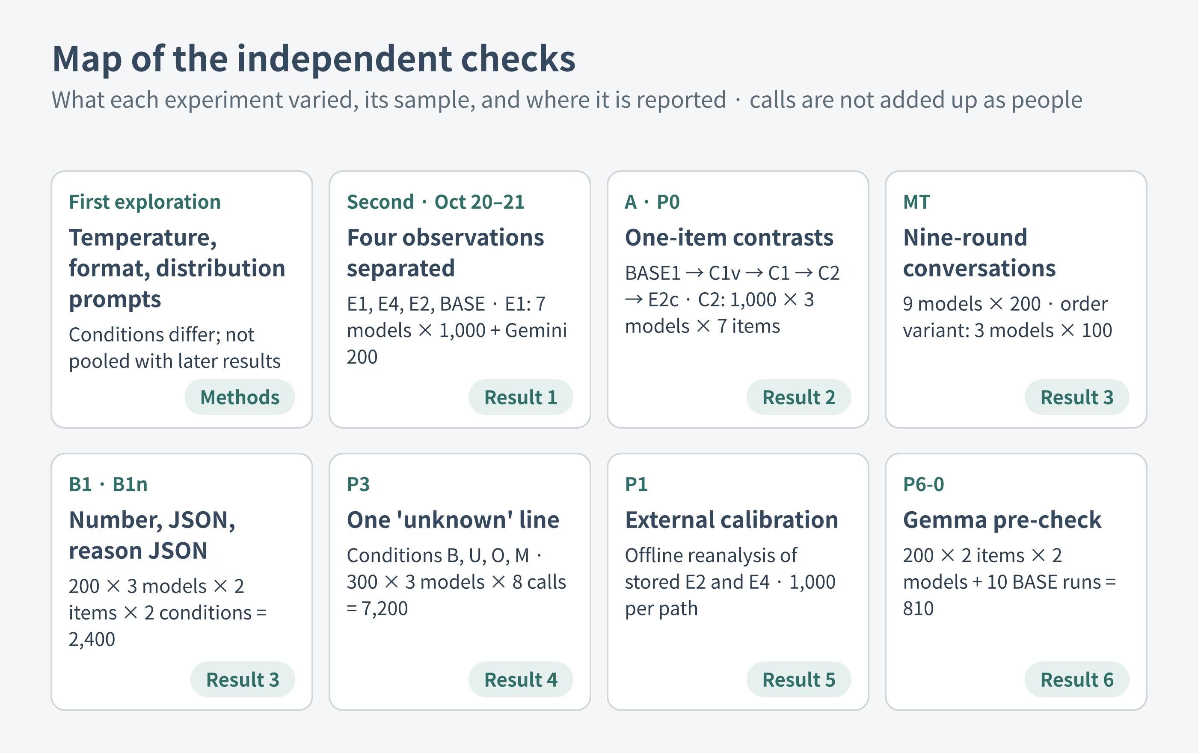Click the 'MT' label
The height and width of the screenshot is (753, 1198).
pyautogui.click(x=916, y=202)
